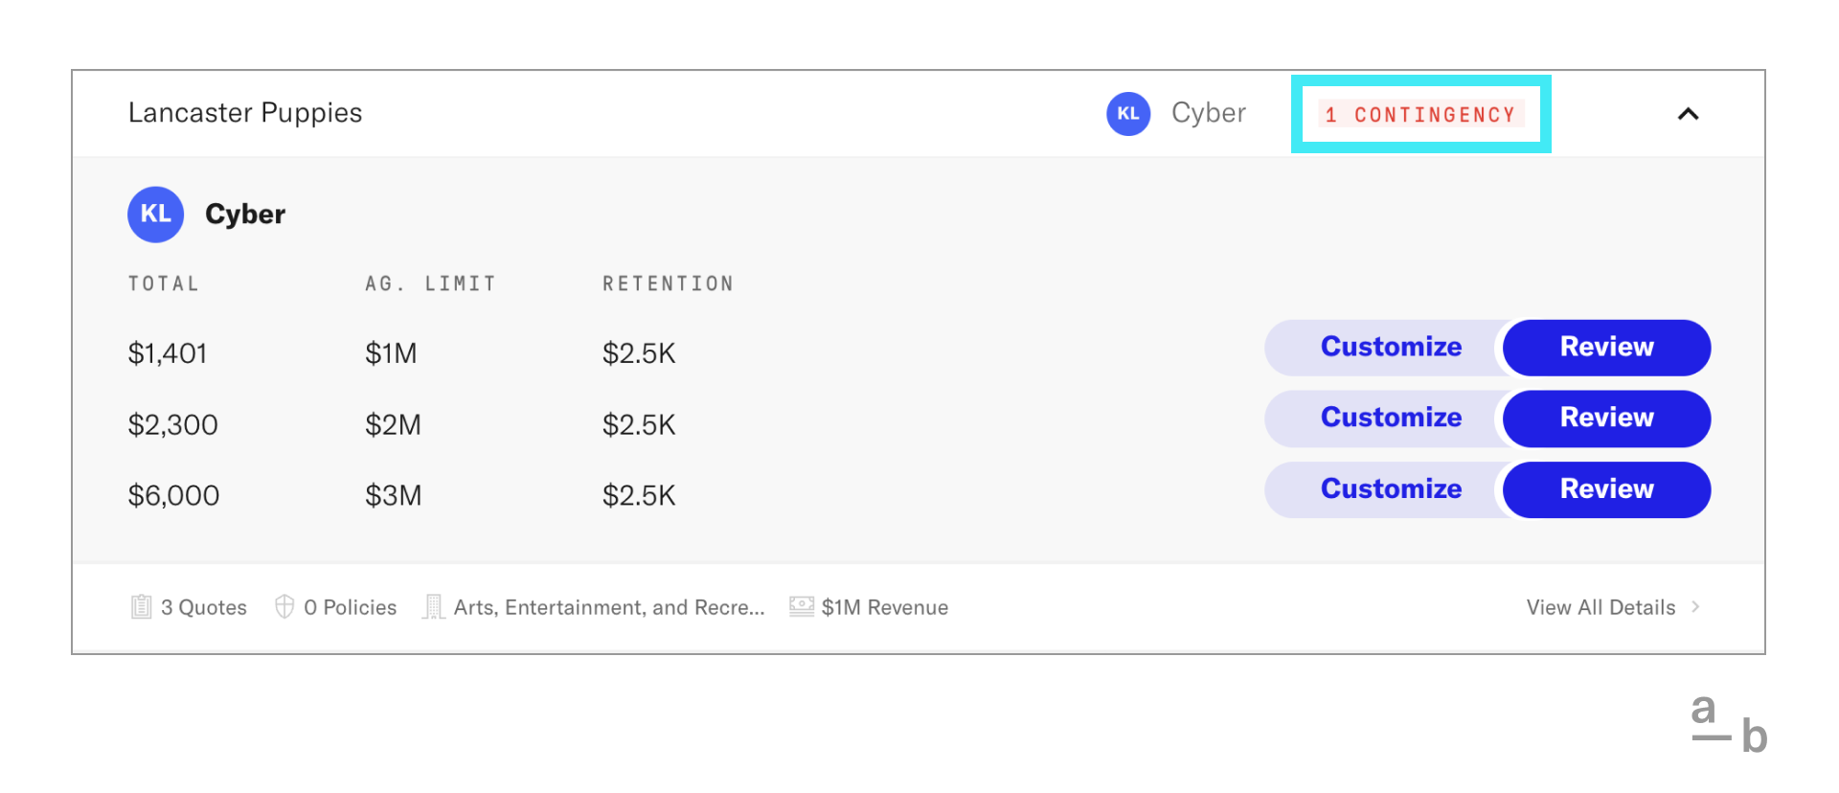Screen dimensions: 1839x793
Task: Customize the $2,300 quote
Action: pos(1391,418)
